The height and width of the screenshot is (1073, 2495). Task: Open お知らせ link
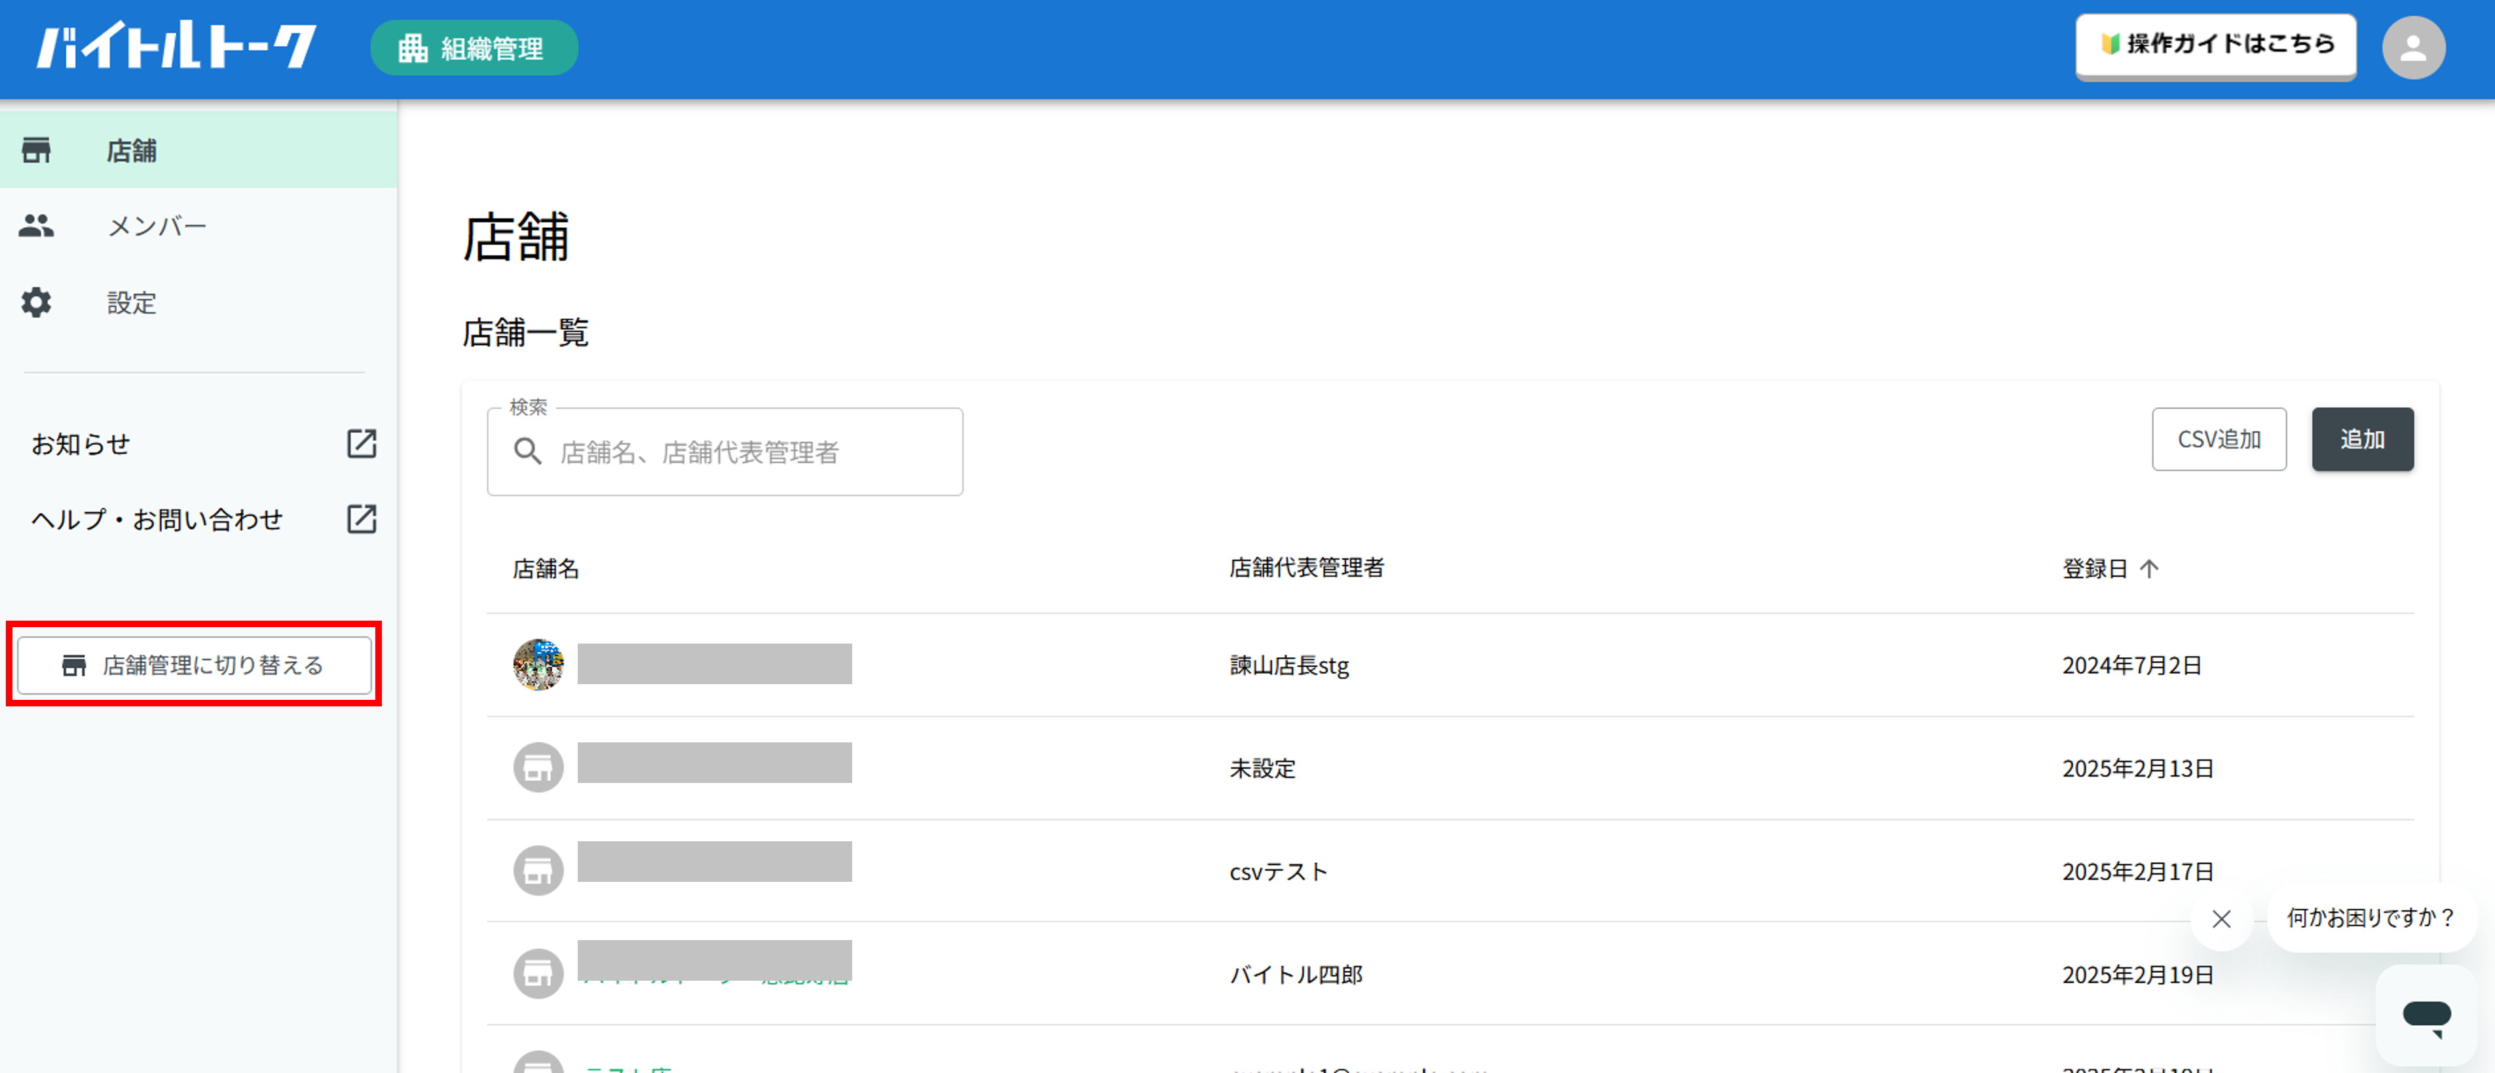[x=81, y=443]
